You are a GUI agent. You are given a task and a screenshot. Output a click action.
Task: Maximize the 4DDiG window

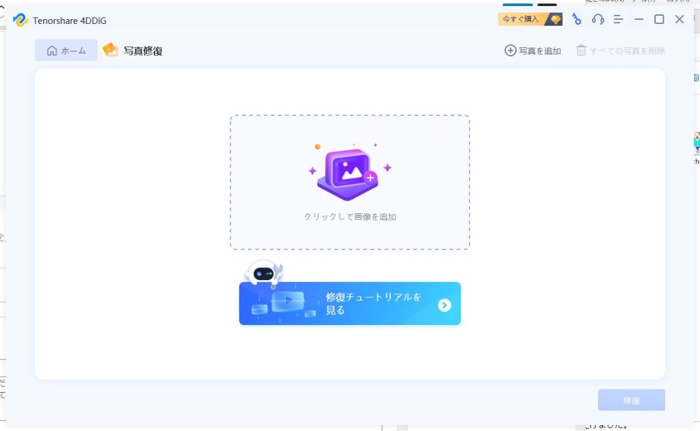[x=659, y=19]
